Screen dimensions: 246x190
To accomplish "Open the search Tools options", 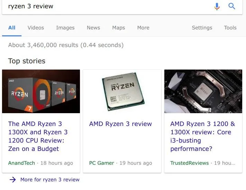I will [230, 28].
